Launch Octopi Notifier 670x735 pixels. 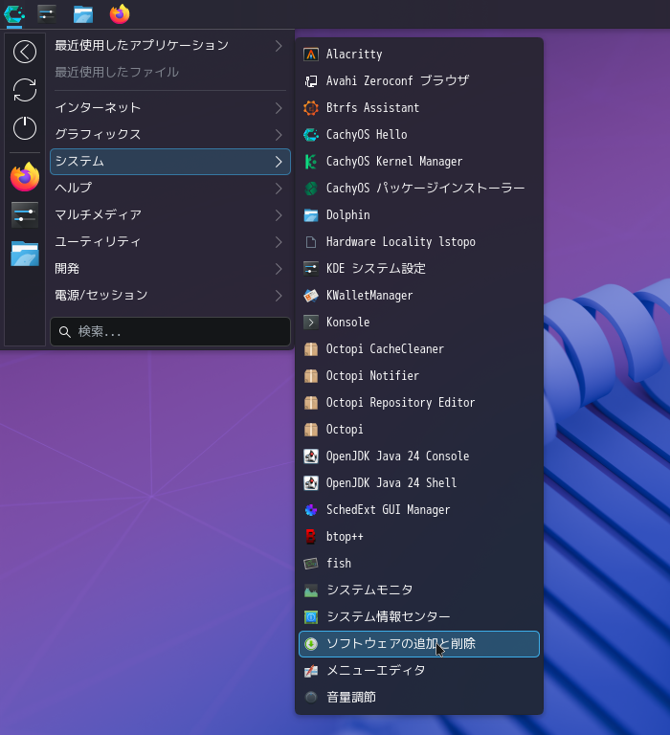point(419,376)
